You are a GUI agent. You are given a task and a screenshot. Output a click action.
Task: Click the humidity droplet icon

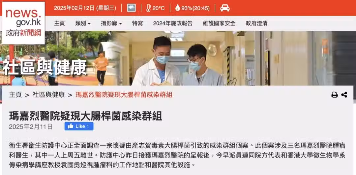tap(178, 8)
